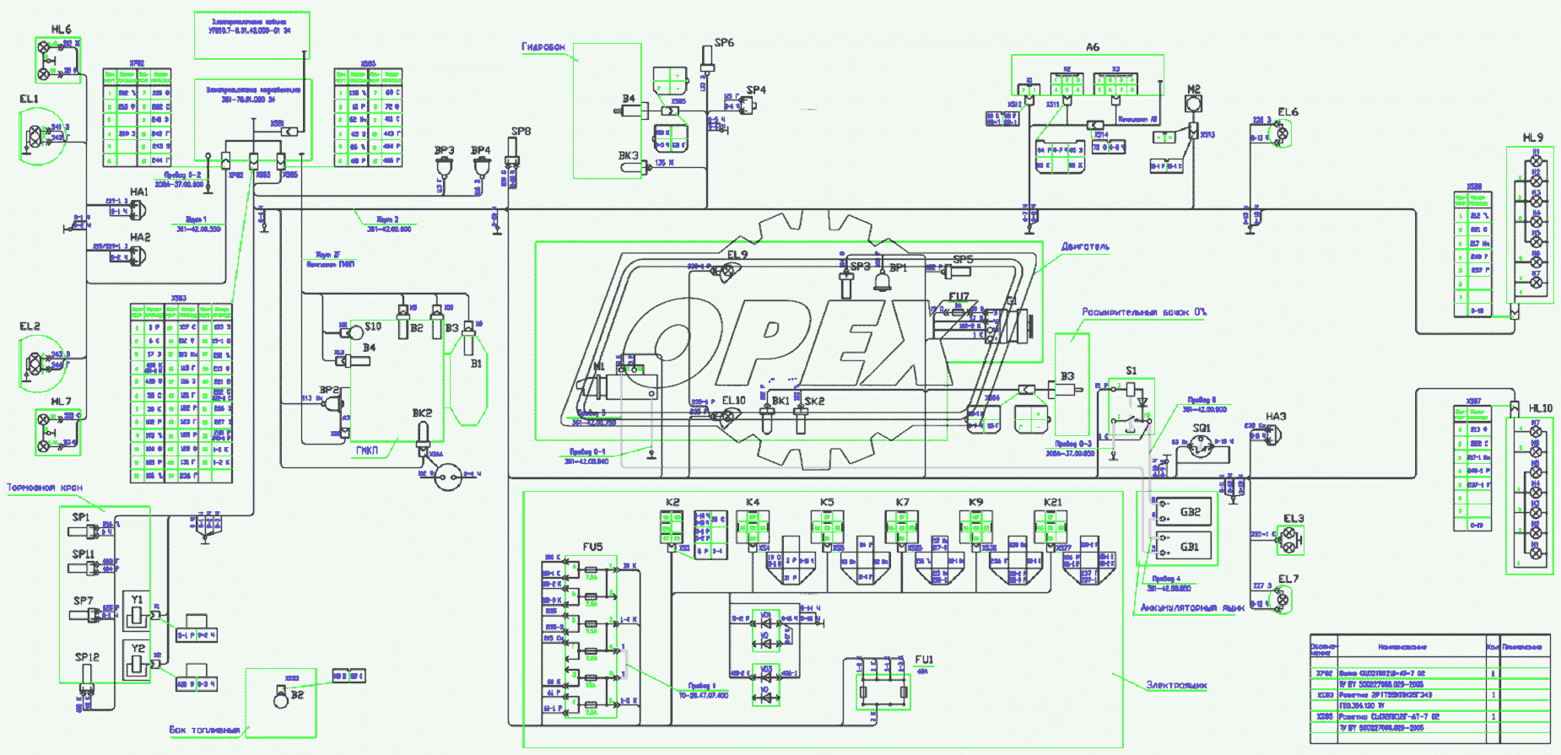Image resolution: width=1561 pixels, height=755 pixels.
Task: Select the Y1 valve symbol
Action: coord(136,612)
